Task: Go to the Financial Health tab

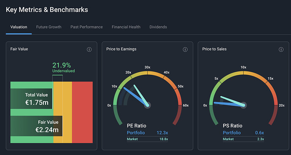Action: click(126, 27)
